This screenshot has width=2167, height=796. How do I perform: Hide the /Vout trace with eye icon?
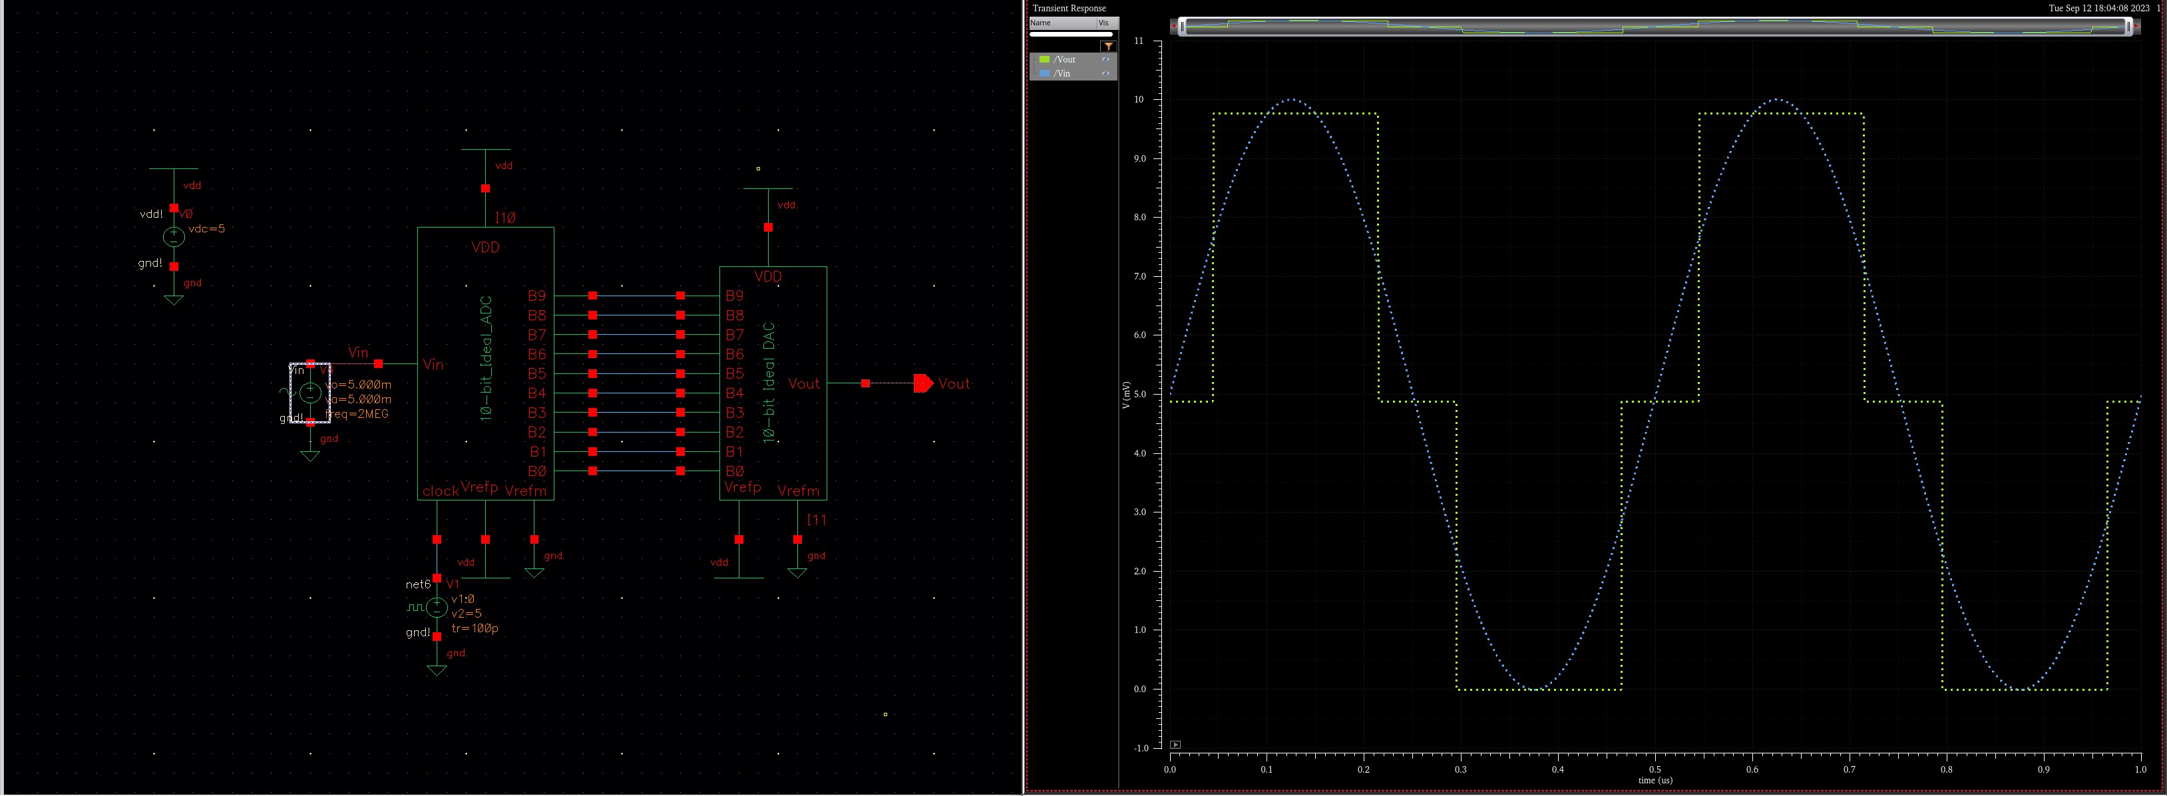click(1105, 60)
